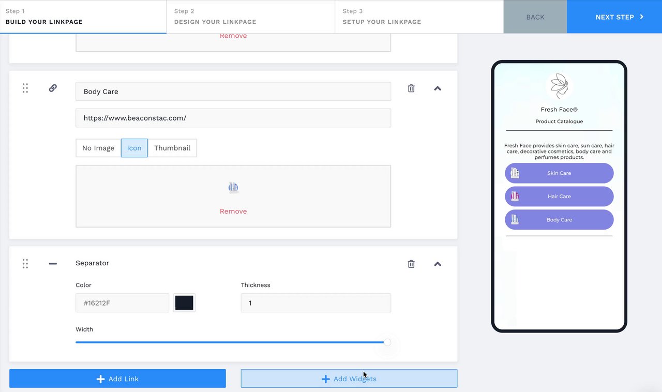Screen dimensions: 662x392
Task: Select the No Image option
Action: [x=98, y=148]
